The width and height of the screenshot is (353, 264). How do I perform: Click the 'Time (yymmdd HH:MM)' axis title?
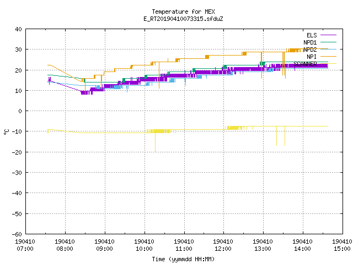(183, 259)
